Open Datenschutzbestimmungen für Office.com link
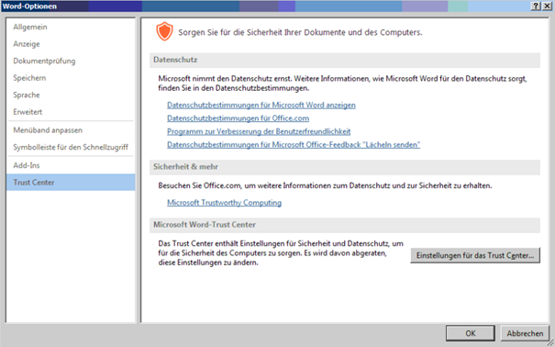Screen dimensions: 555x347 238,118
